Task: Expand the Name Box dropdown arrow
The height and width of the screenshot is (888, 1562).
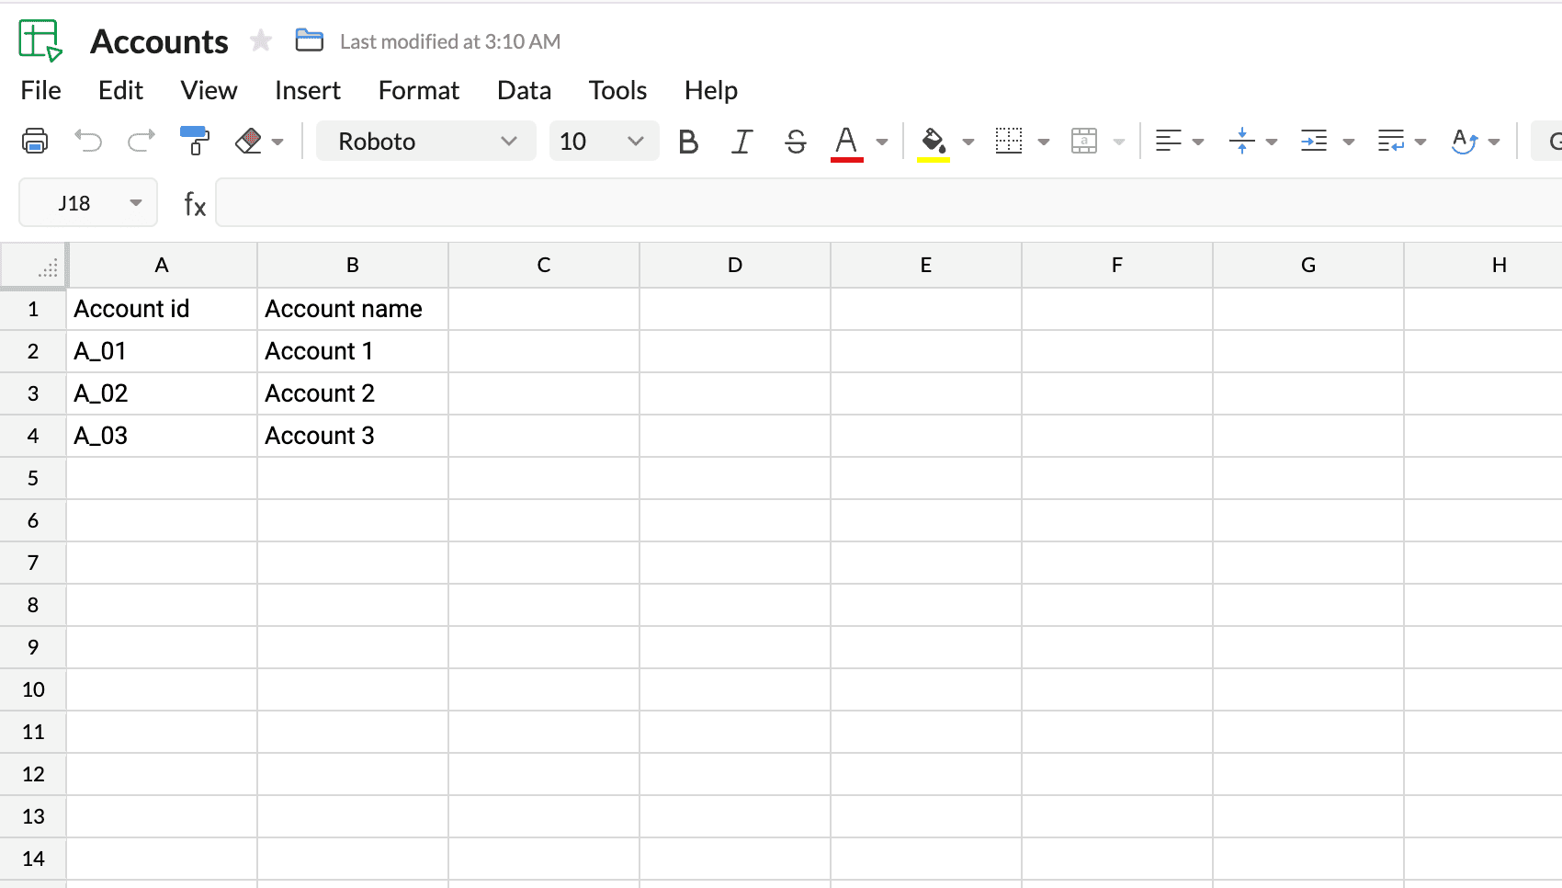Action: (136, 203)
